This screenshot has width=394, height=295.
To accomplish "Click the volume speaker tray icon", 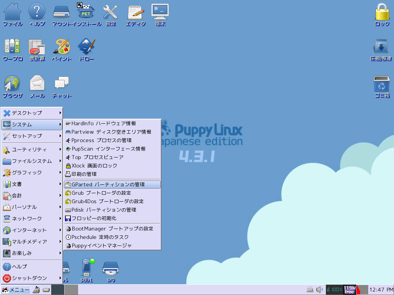I will tap(319, 290).
